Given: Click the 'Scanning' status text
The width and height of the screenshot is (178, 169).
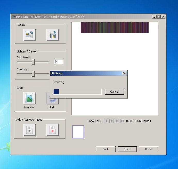Looking at the screenshot, I should click(x=59, y=82).
